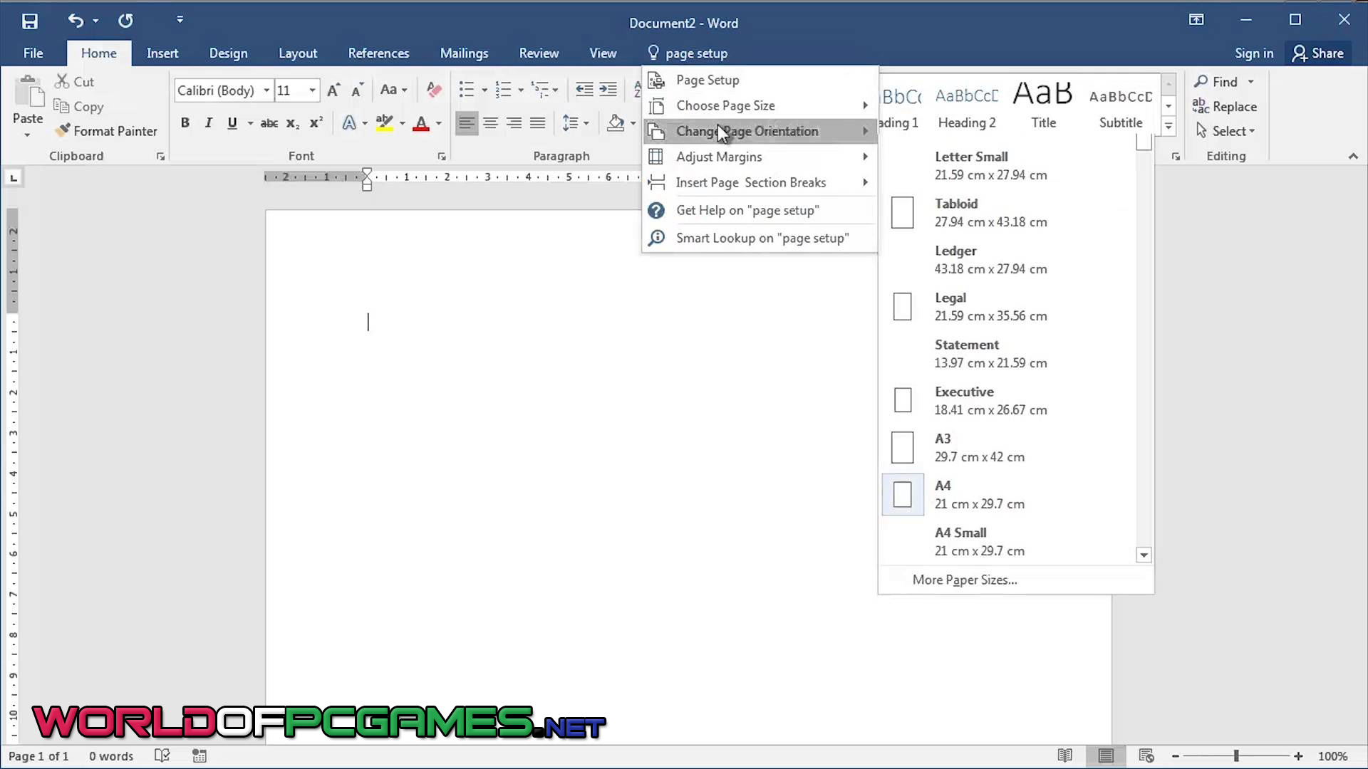The width and height of the screenshot is (1368, 769).
Task: Increase font size with Grow Font
Action: tap(333, 90)
